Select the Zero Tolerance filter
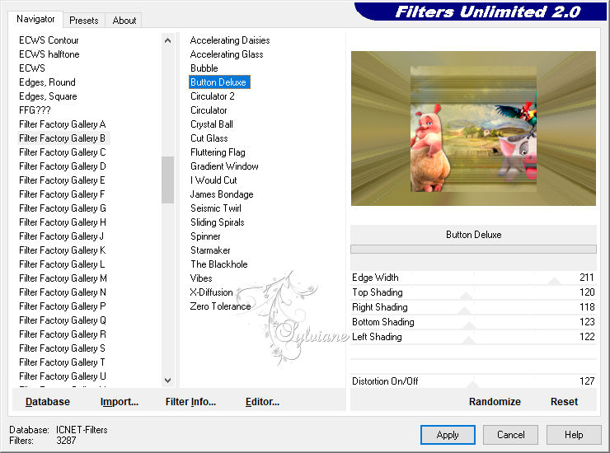 click(220, 306)
